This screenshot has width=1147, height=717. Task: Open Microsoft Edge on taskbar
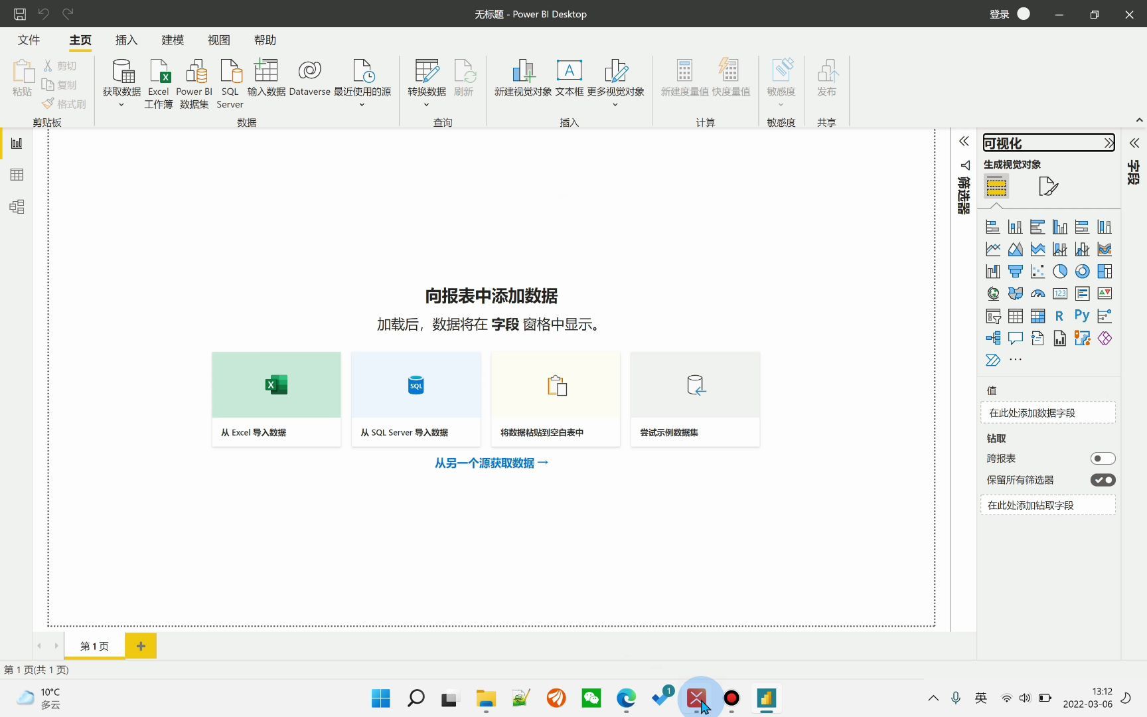[x=626, y=698]
